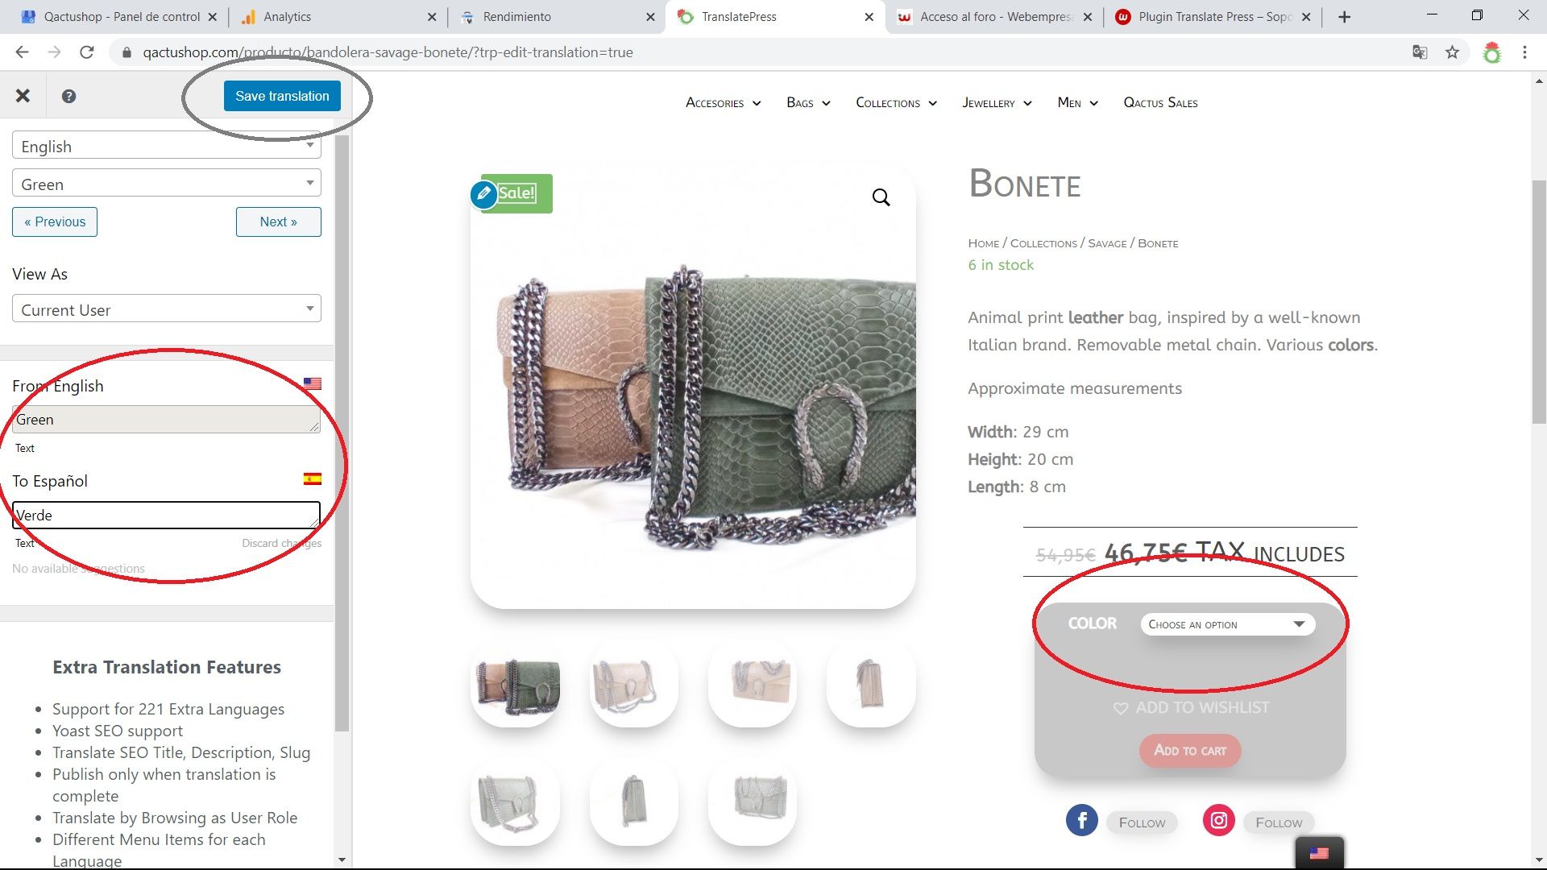The width and height of the screenshot is (1547, 870).
Task: Open Qactus Sales menu item
Action: pos(1160,103)
